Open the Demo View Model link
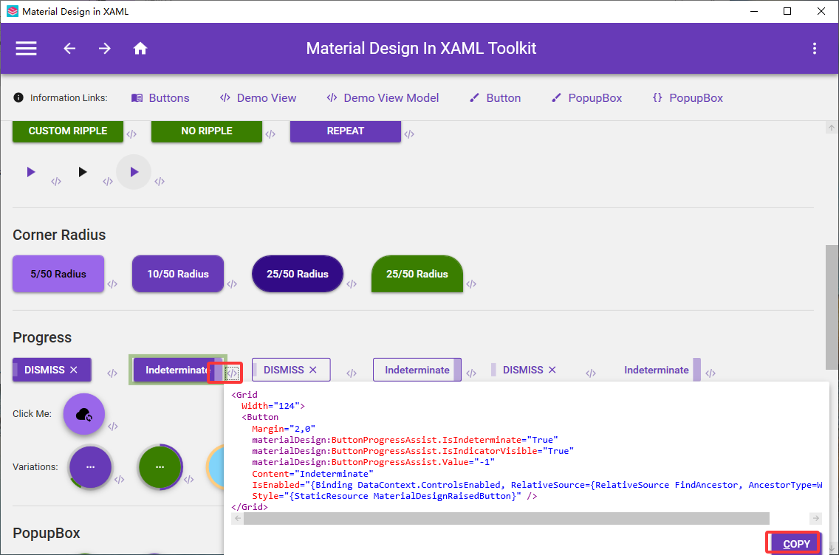This screenshot has width=839, height=555. click(x=383, y=98)
